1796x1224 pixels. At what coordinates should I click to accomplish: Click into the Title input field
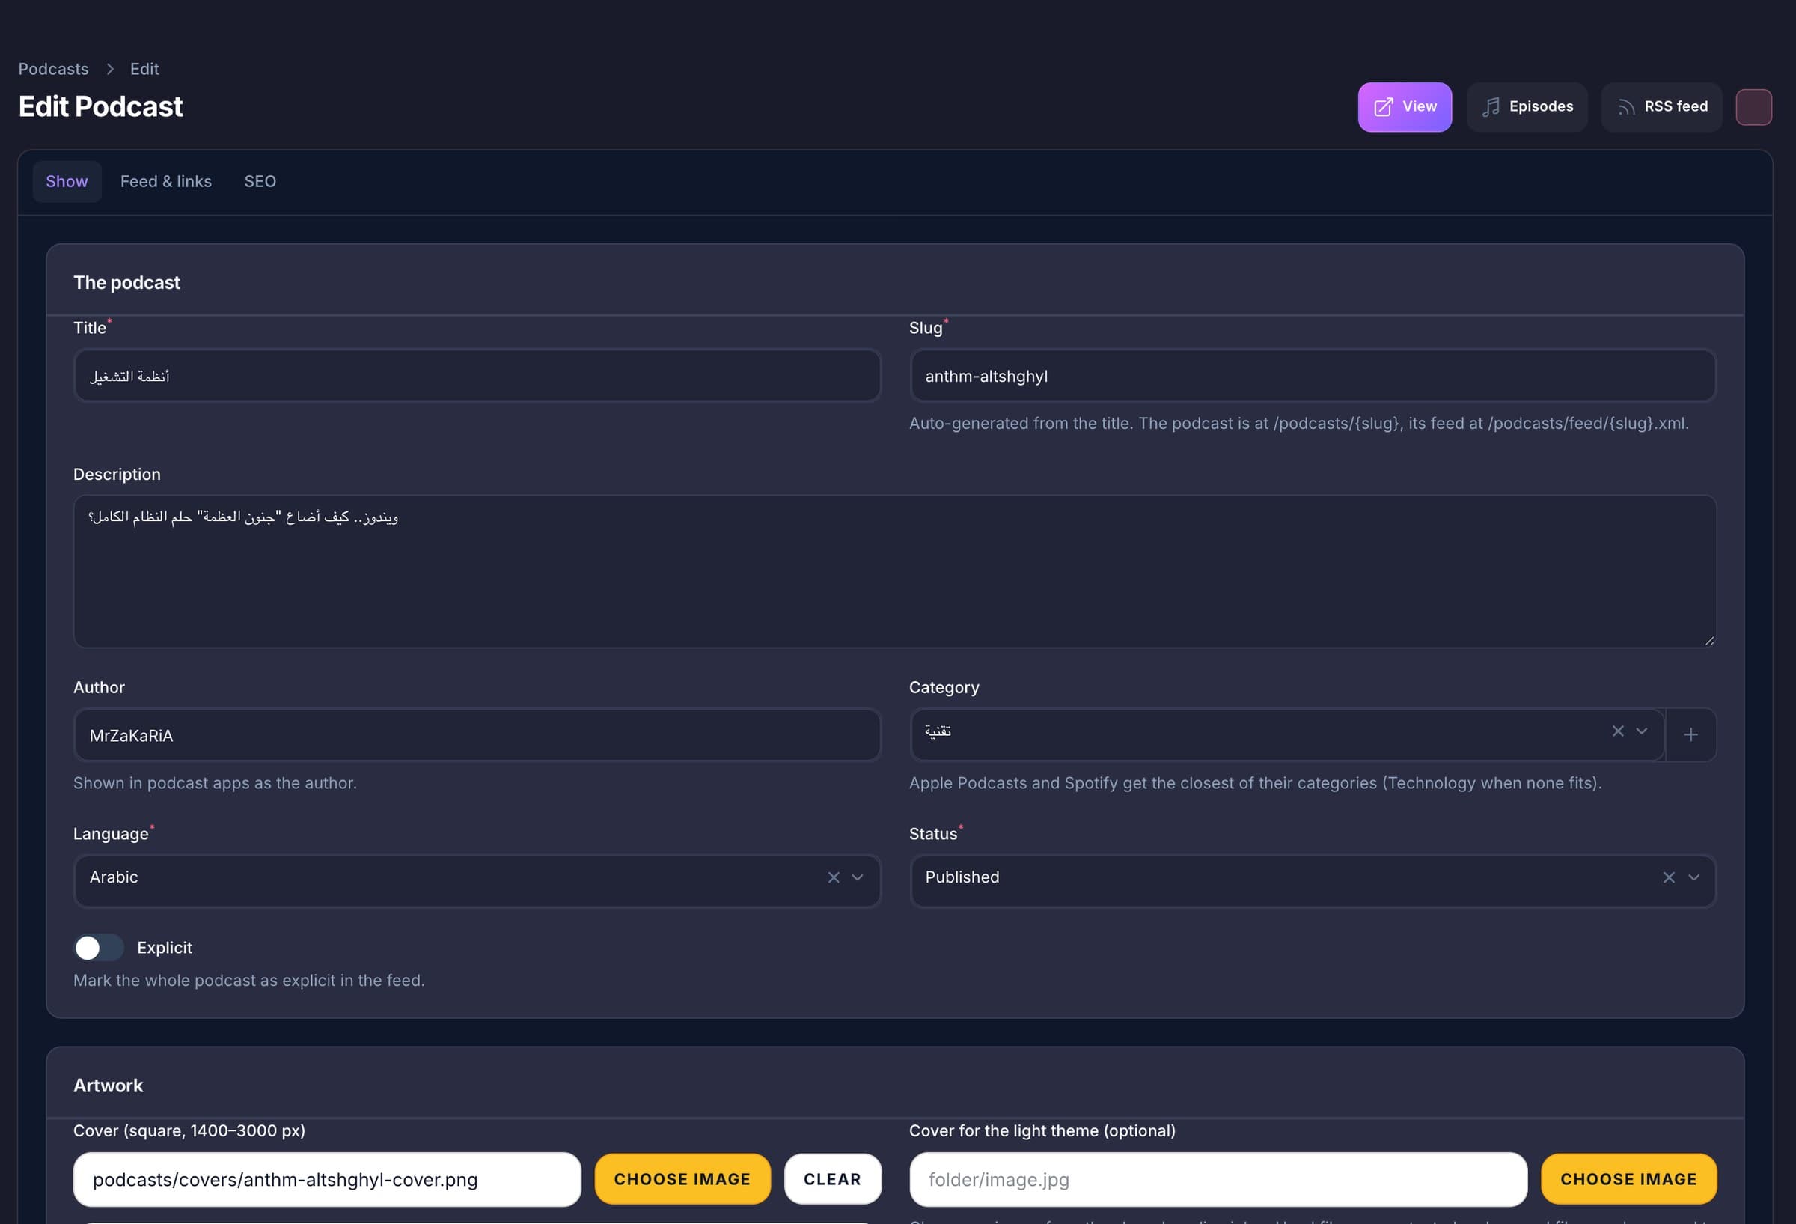click(477, 376)
